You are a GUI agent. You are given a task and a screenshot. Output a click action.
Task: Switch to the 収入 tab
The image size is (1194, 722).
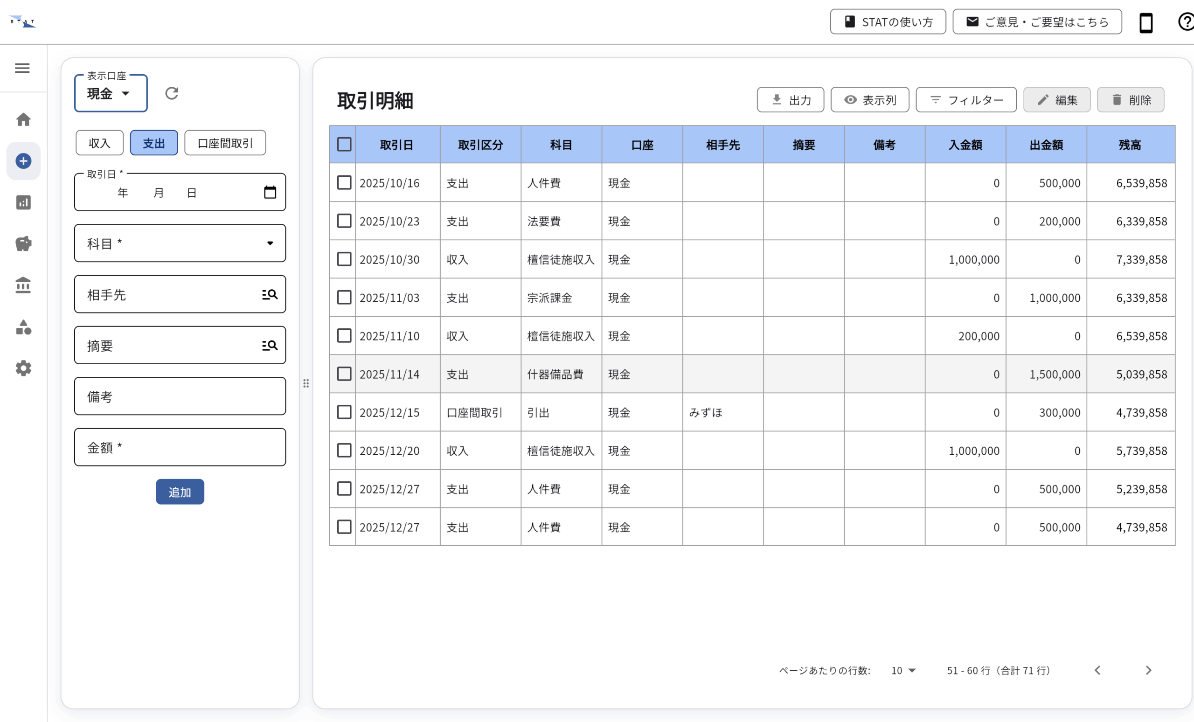click(x=99, y=143)
